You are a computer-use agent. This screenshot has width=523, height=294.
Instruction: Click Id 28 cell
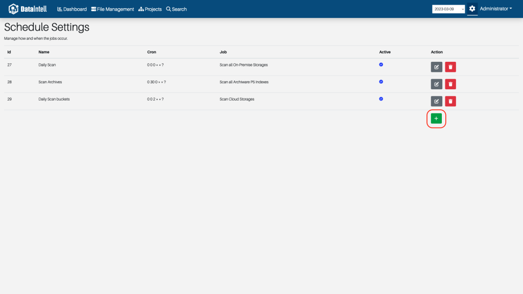[x=9, y=82]
